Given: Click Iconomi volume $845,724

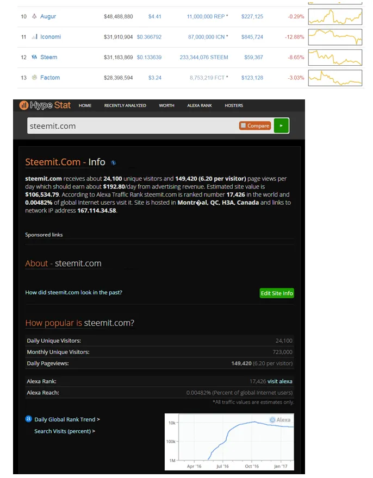Looking at the screenshot, I should pyautogui.click(x=252, y=37).
